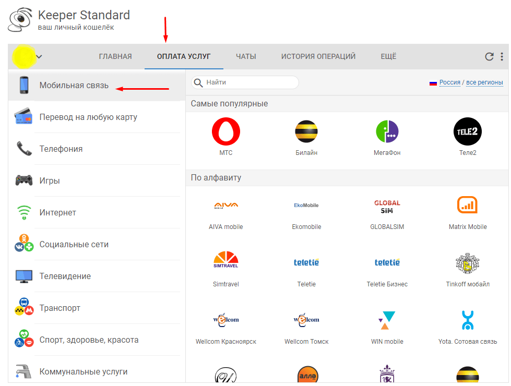This screenshot has height=386, width=511.
Task: Choose the Tinkoff мобайл crest logo
Action: (468, 263)
